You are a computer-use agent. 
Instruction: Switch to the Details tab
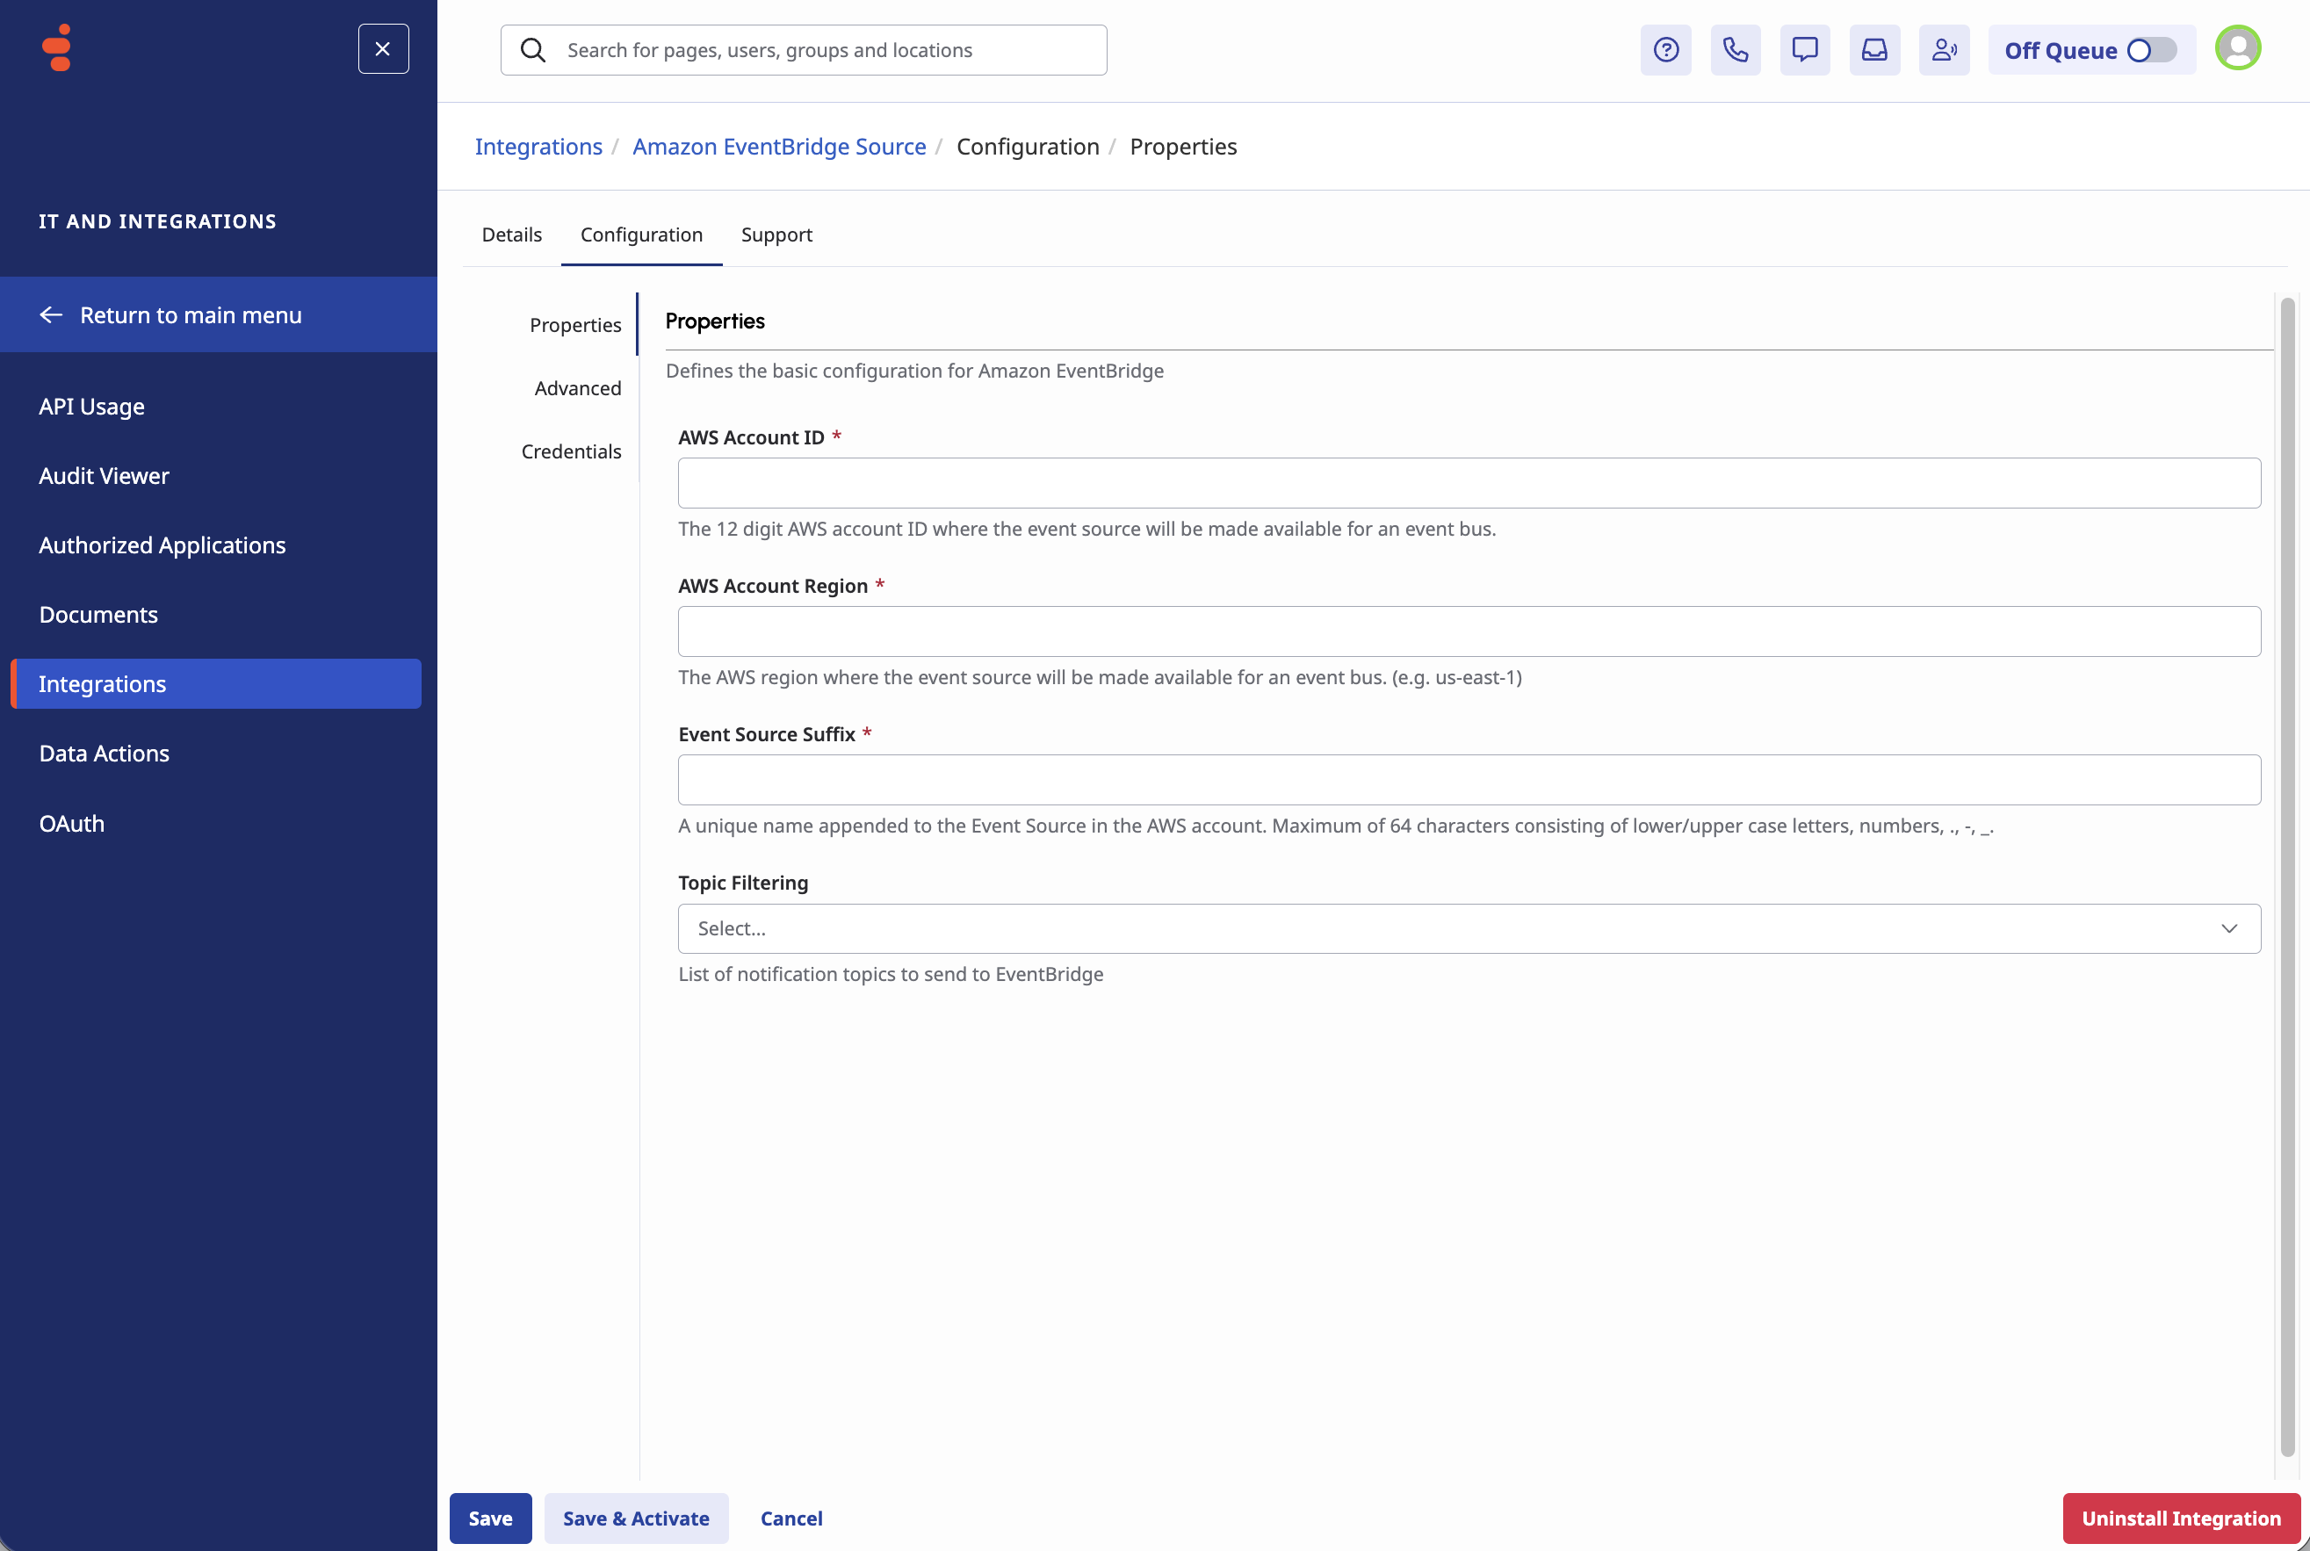(511, 234)
